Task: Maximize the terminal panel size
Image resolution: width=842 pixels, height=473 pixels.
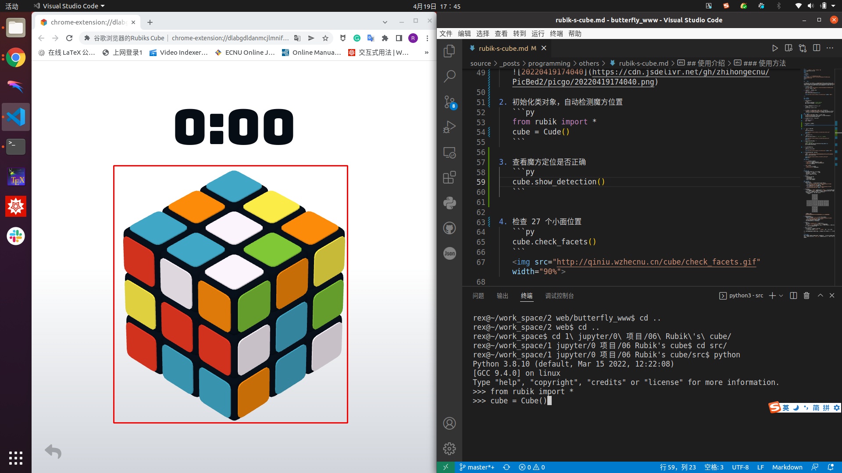Action: pyautogui.click(x=820, y=296)
